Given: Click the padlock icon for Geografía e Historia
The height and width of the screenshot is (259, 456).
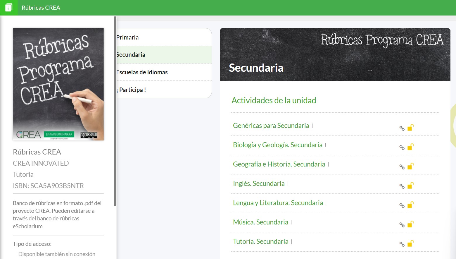Looking at the screenshot, I should 410,166.
